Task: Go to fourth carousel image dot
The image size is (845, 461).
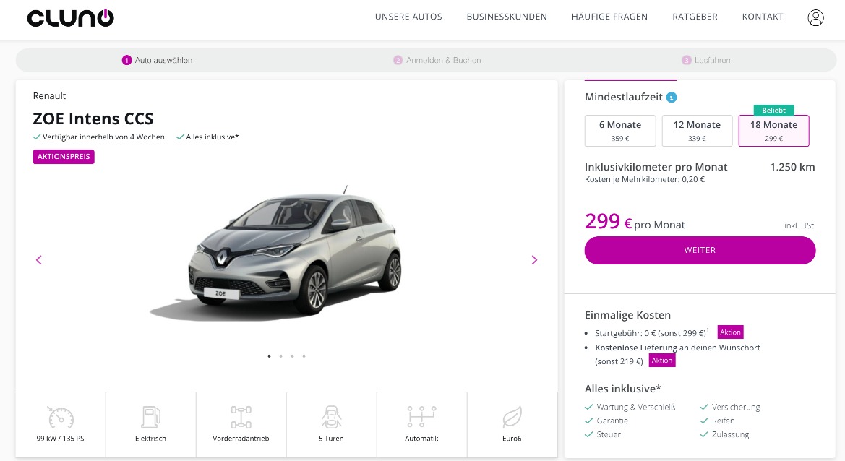Action: (x=304, y=356)
